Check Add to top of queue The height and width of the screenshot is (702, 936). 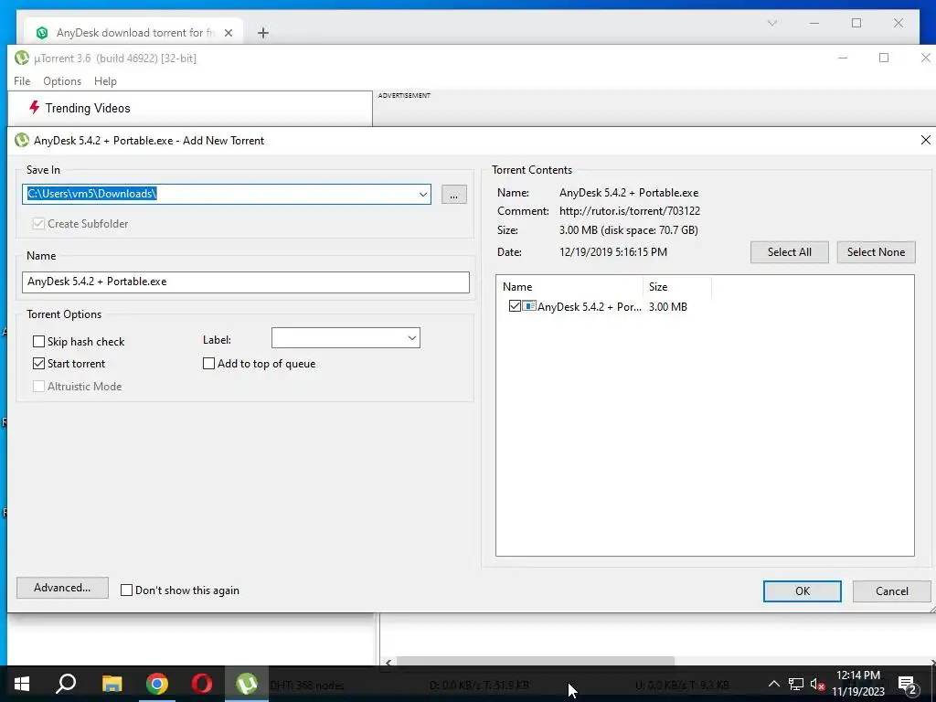(208, 364)
